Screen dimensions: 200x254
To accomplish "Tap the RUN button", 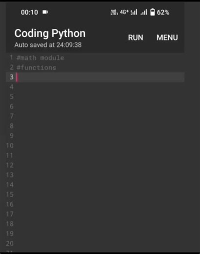I will pyautogui.click(x=136, y=38).
